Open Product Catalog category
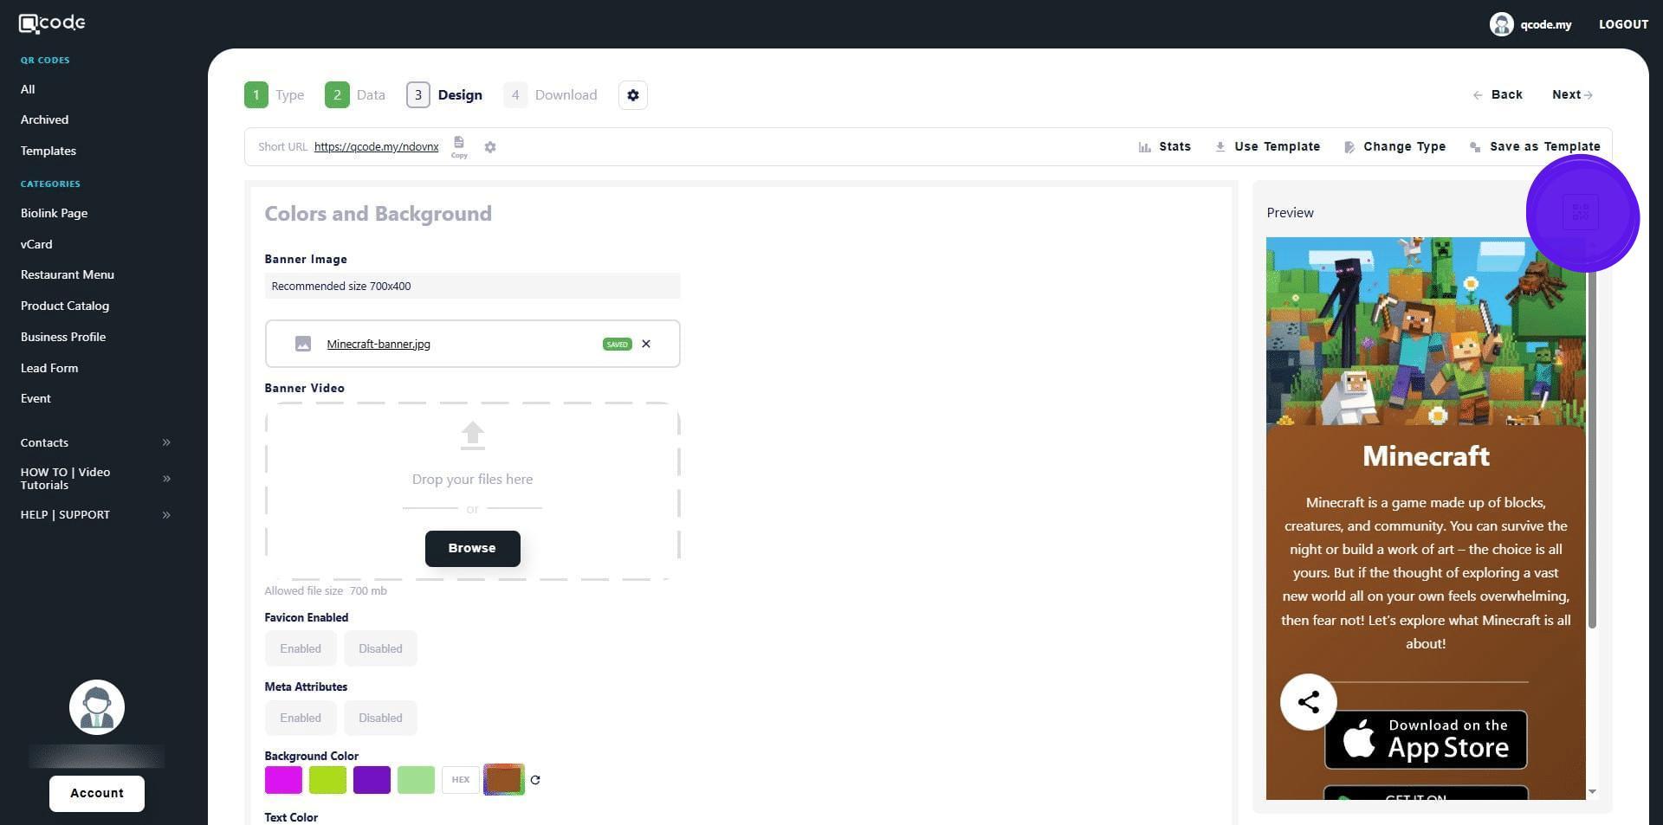1663x825 pixels. (x=65, y=306)
